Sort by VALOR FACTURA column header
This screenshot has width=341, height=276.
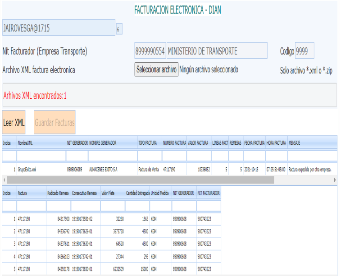(199, 143)
